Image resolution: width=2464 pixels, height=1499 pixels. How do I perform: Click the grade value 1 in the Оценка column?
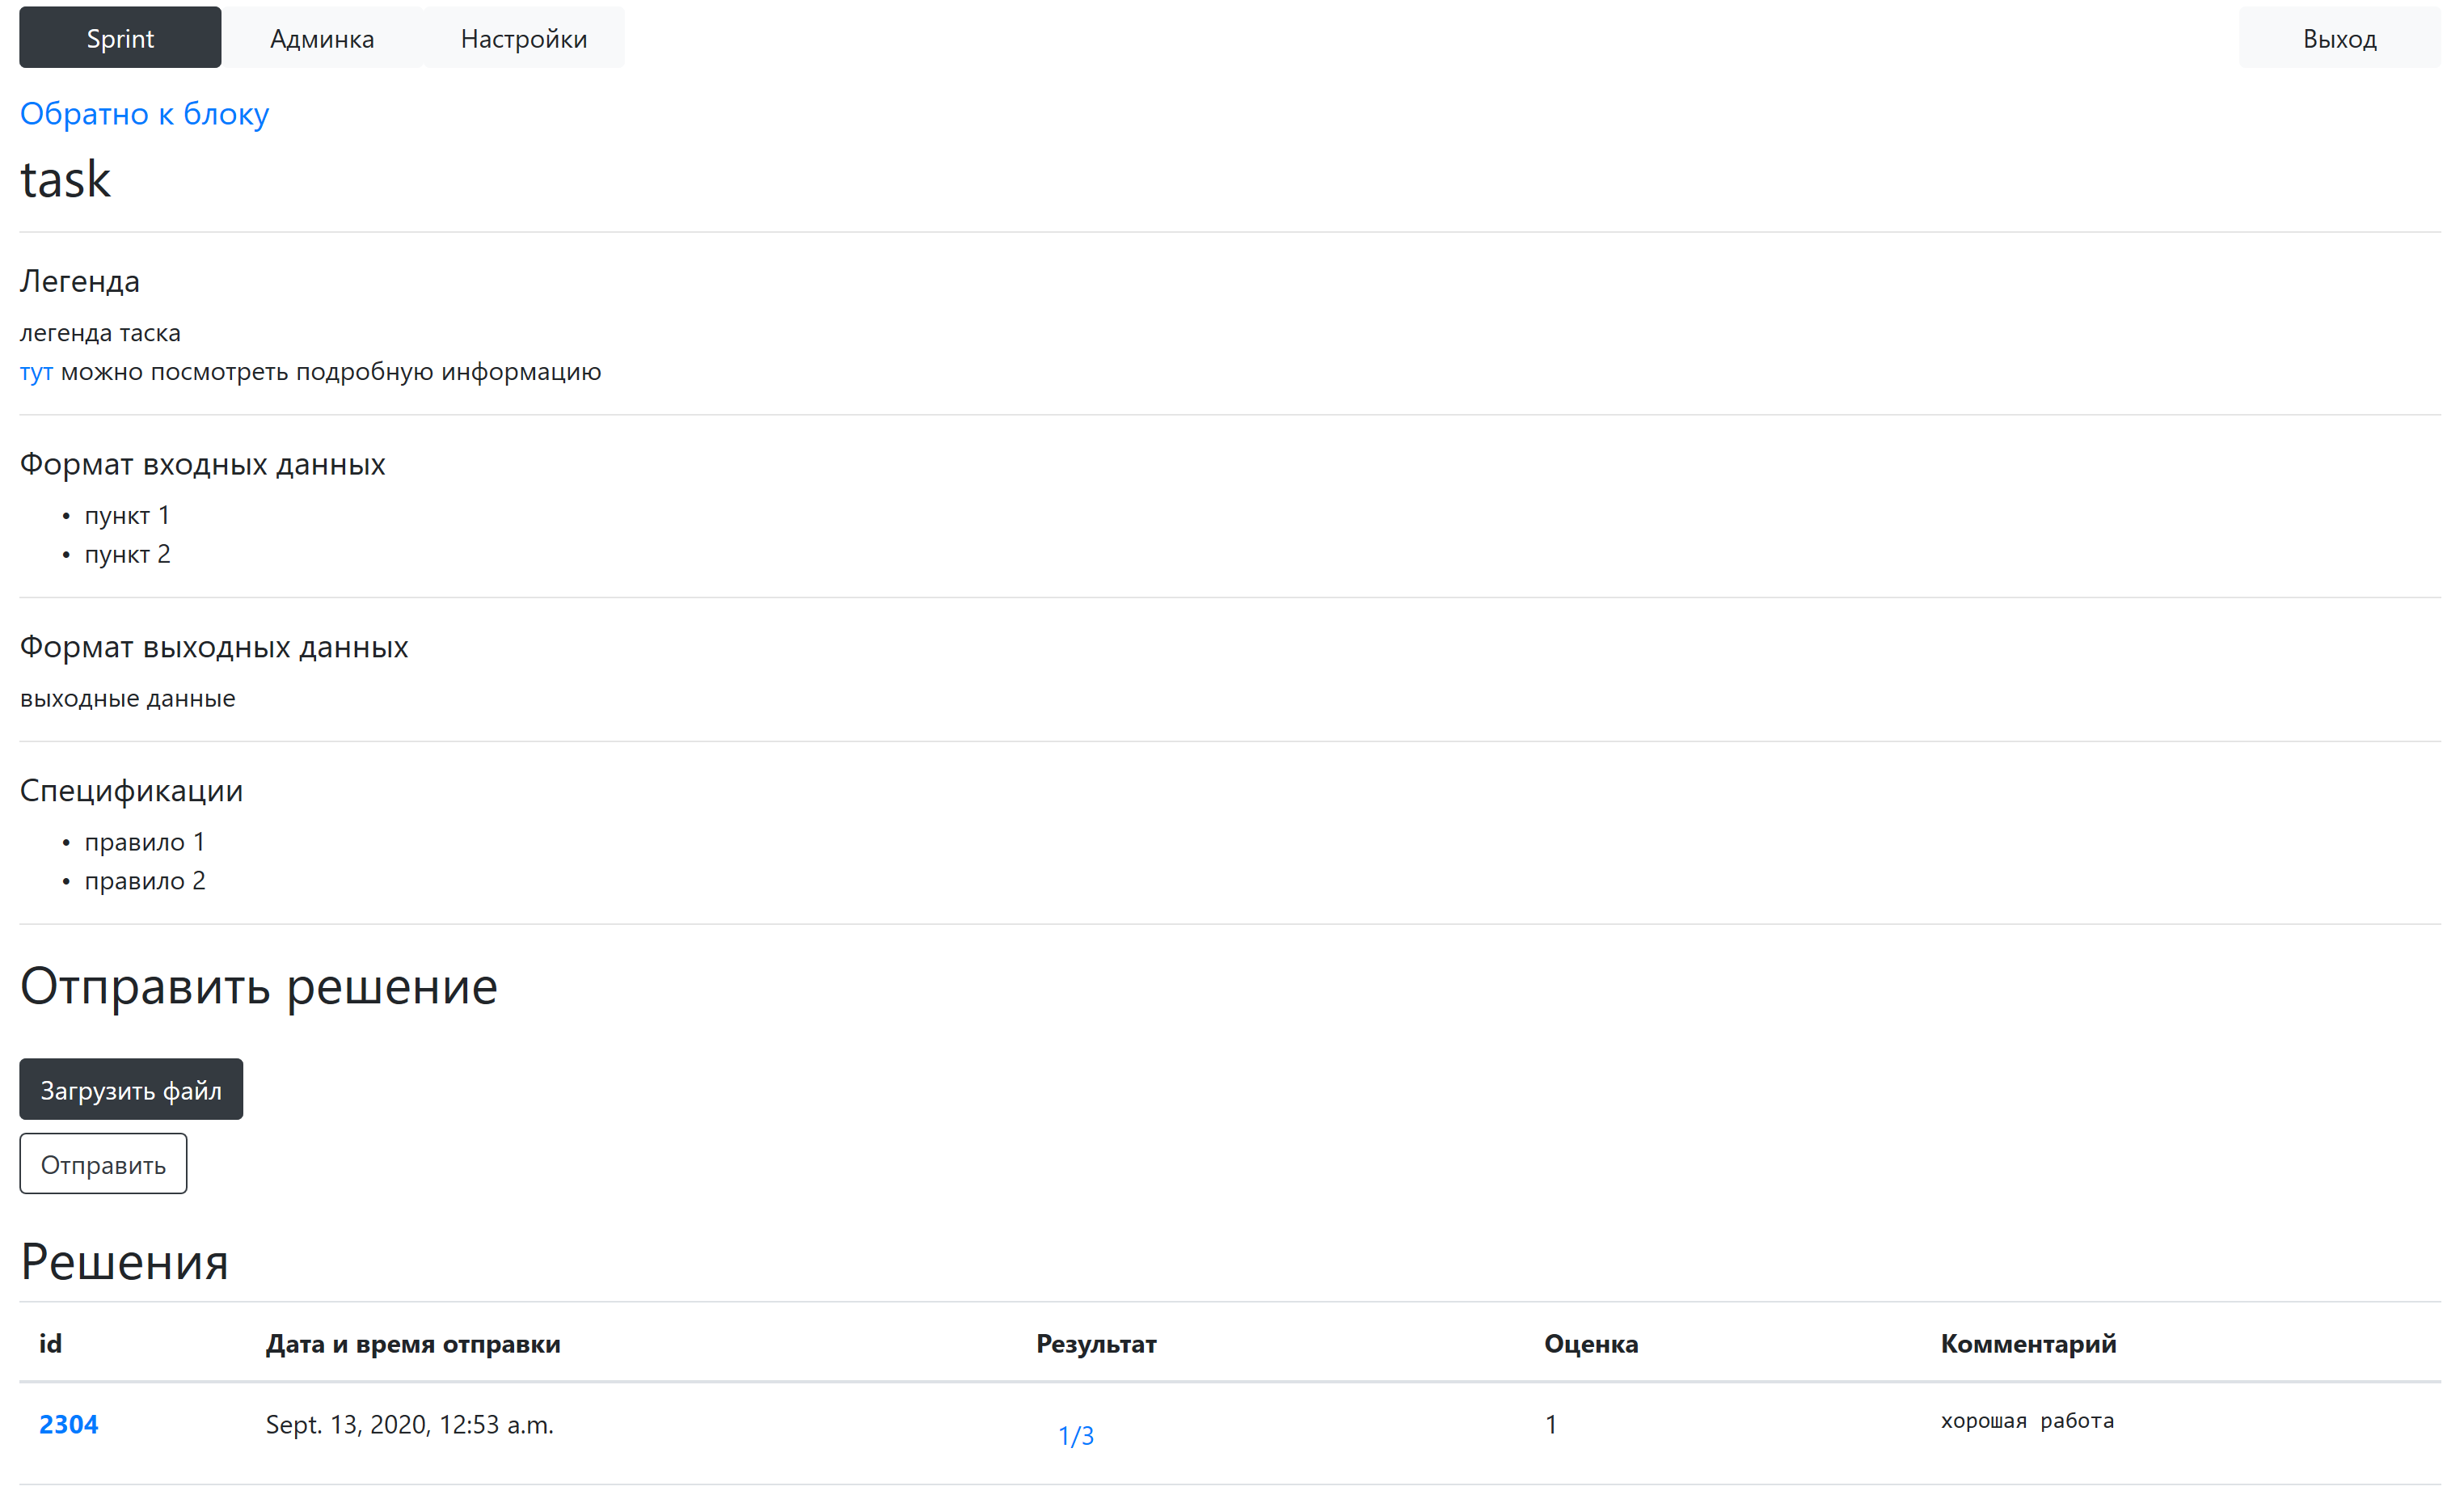click(x=1551, y=1424)
